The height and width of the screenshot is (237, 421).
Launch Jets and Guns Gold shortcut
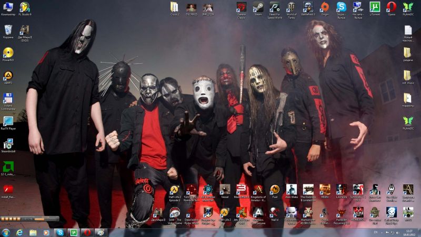[x=242, y=216]
